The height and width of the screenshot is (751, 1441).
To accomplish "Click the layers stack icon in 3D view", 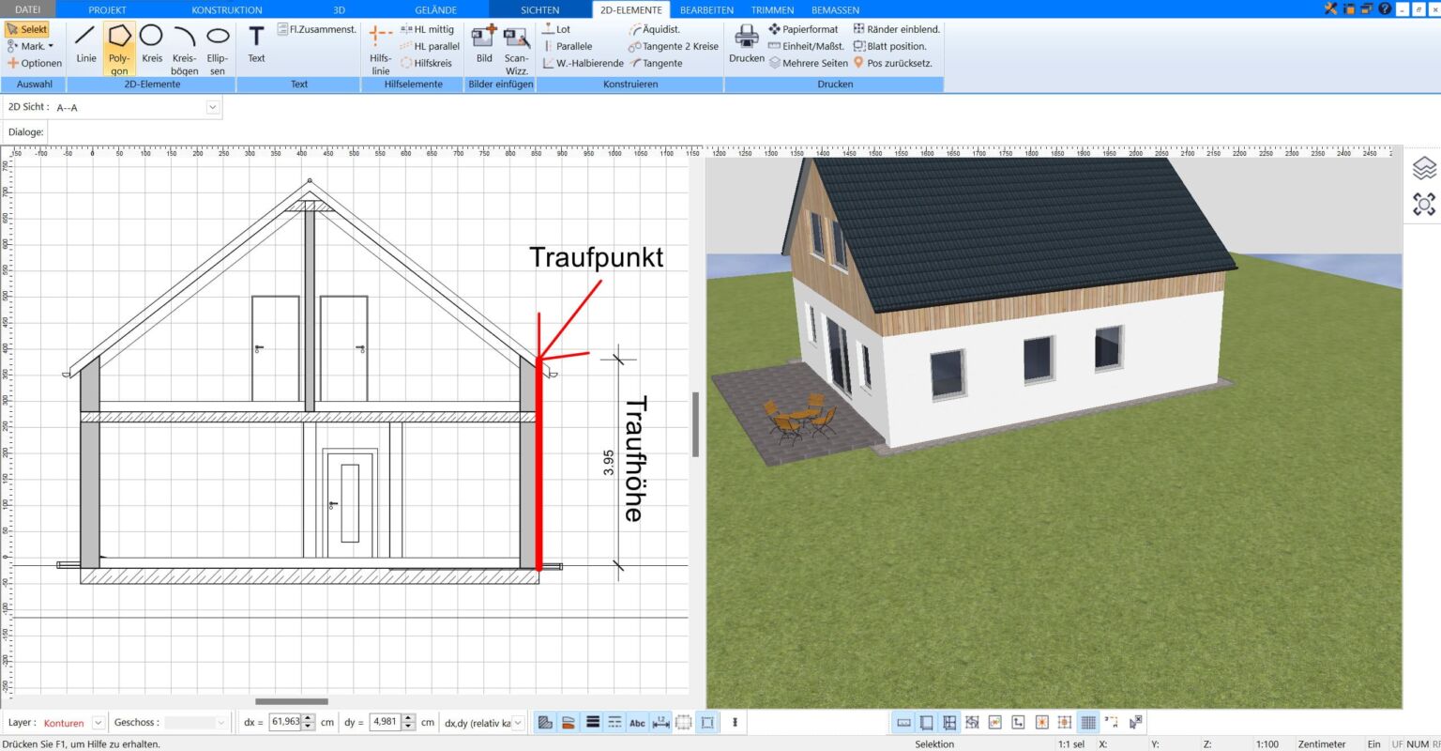I will (1424, 168).
